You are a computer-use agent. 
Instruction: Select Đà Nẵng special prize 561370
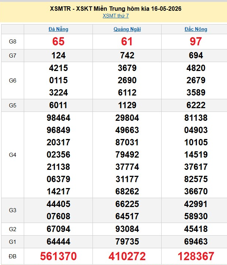point(58,256)
